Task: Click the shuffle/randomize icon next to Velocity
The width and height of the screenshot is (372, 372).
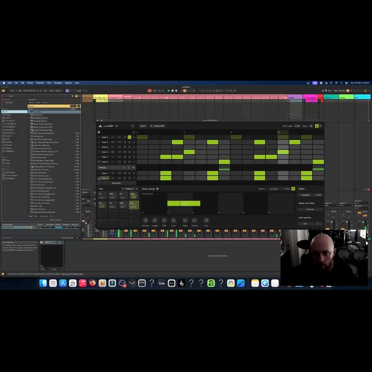Action: click(133, 168)
